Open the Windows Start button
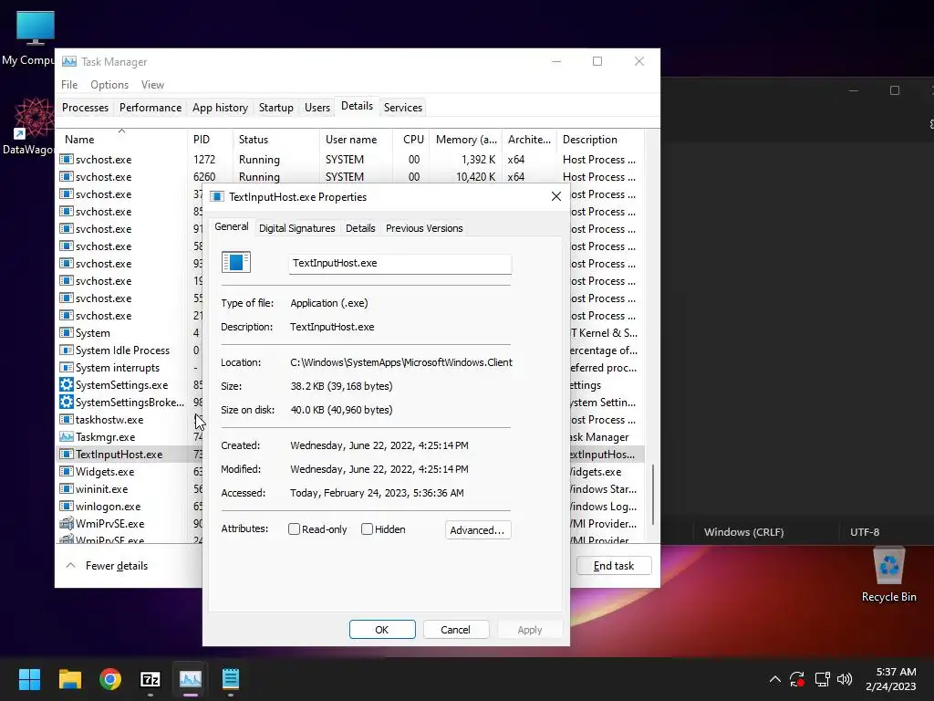 pos(29,679)
